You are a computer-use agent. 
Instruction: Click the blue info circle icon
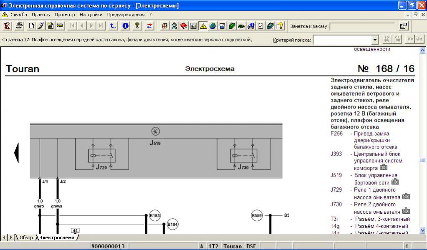coord(125,26)
